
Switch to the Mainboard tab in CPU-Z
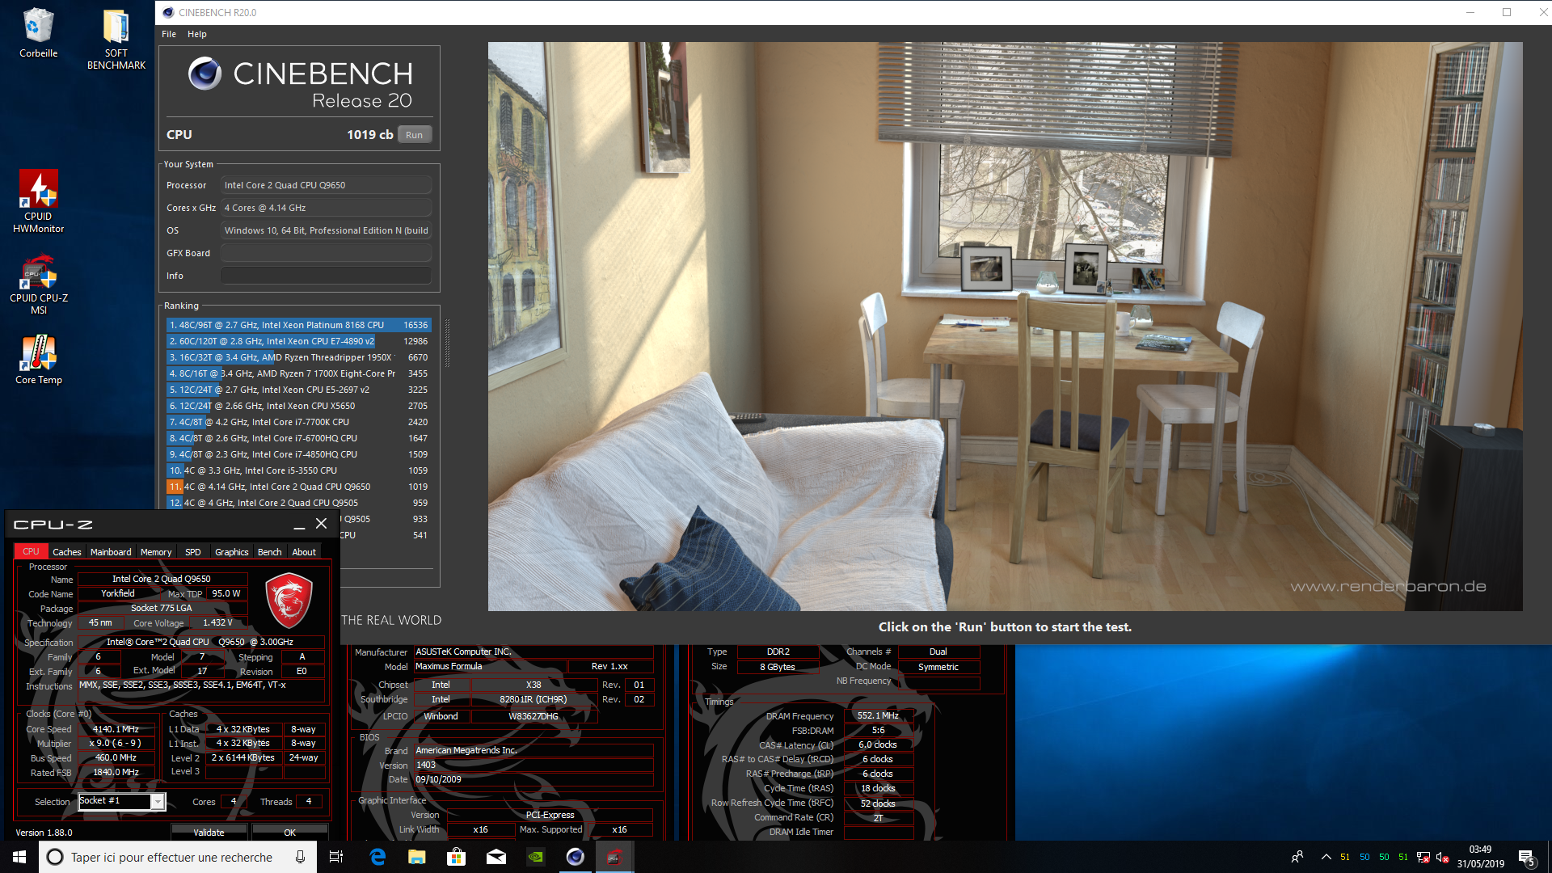click(x=111, y=552)
